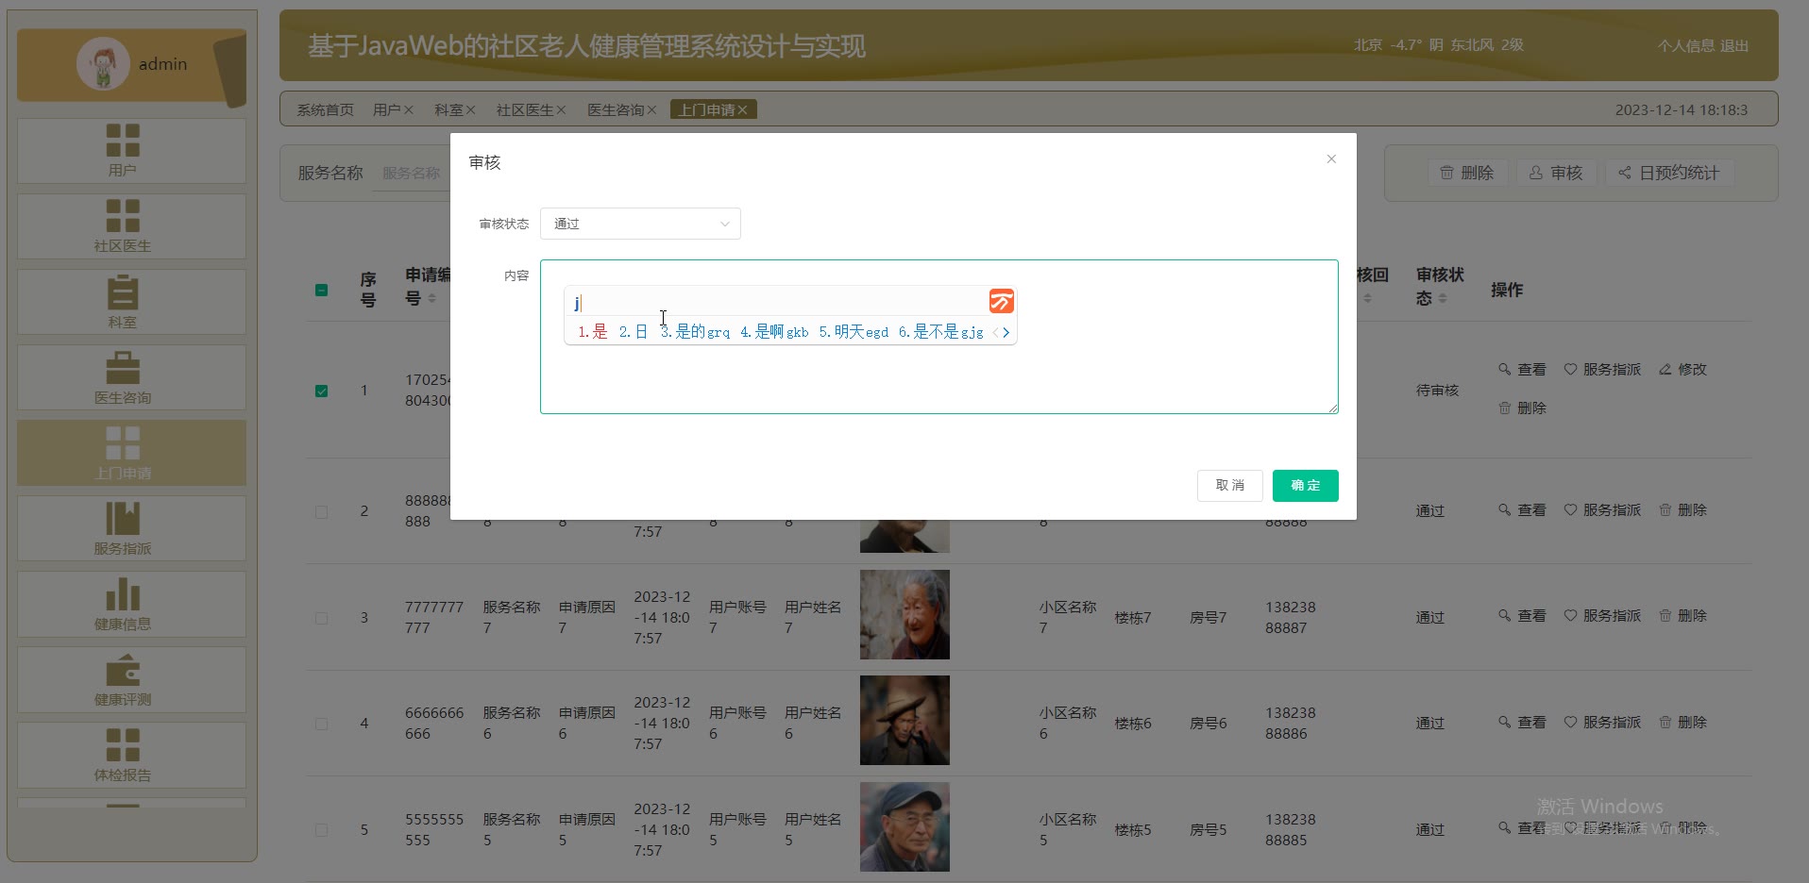The width and height of the screenshot is (1809, 883).
Task: Open the 医生咨询 briefcase sidebar module
Action: tap(131, 377)
